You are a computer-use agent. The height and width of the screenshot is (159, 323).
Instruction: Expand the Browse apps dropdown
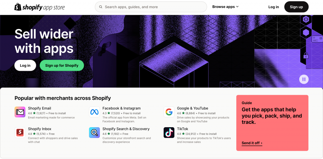pyautogui.click(x=225, y=7)
